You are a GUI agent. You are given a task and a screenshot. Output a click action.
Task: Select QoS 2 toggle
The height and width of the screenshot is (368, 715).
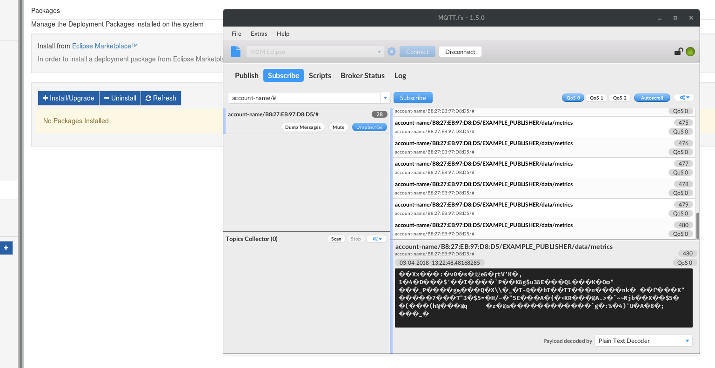620,98
